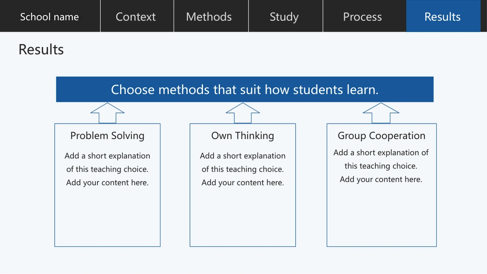Click the up arrow above Own Thinking
The width and height of the screenshot is (487, 274).
pos(243,113)
